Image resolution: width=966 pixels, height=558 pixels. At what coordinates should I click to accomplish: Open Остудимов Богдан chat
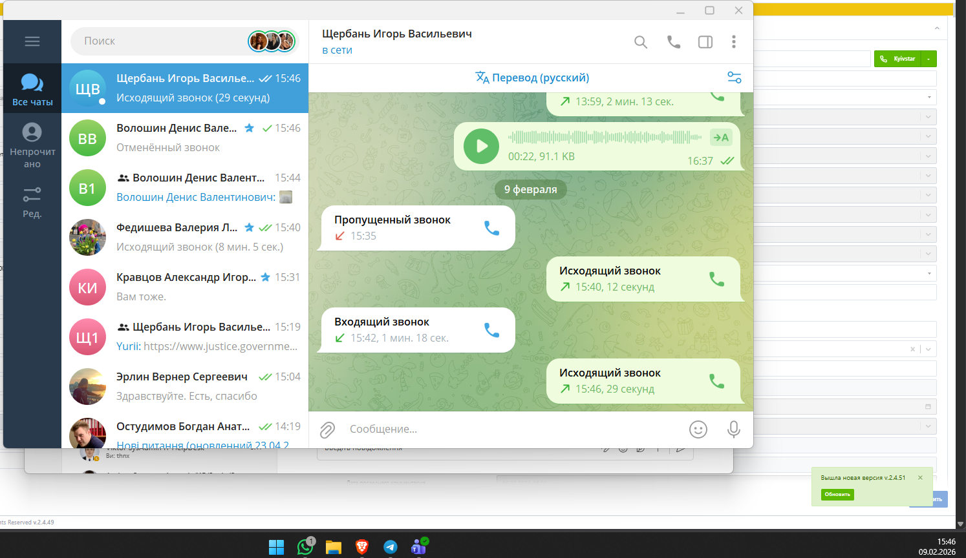185,429
